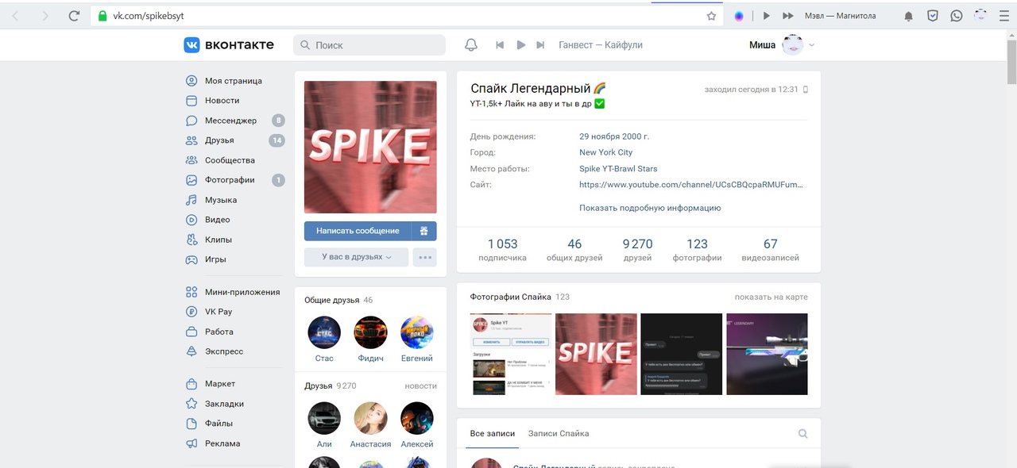This screenshot has height=468, width=1017.
Task: Expand the 'У вас в друзьях' dropdown
Action: click(x=356, y=257)
